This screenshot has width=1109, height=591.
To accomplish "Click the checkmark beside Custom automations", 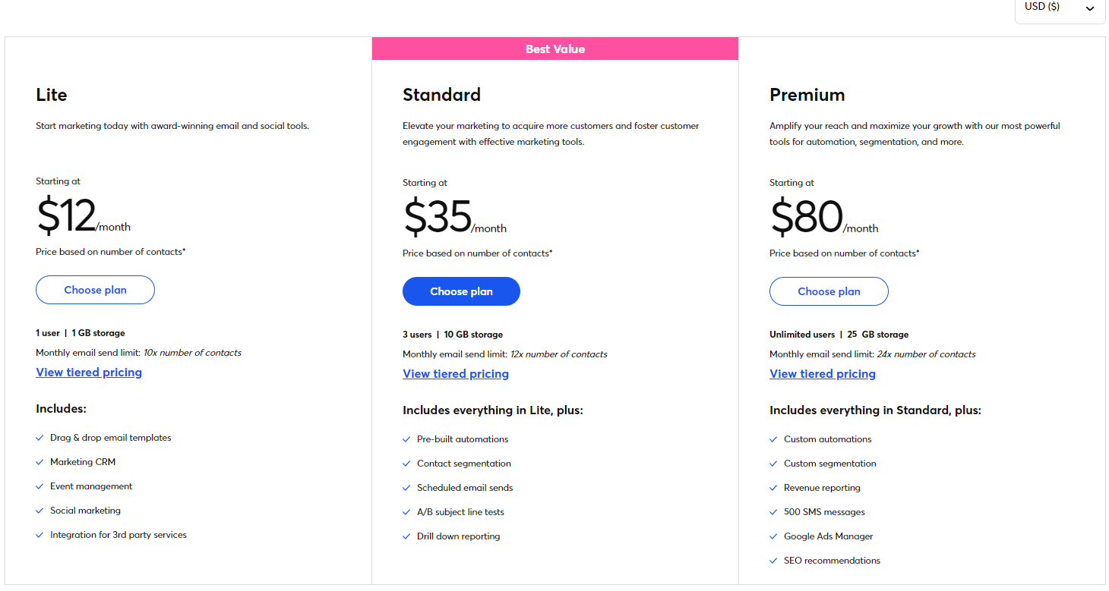I will tap(773, 439).
